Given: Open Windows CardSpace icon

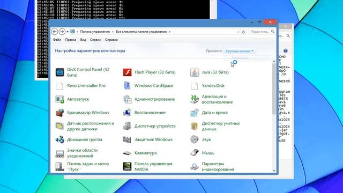Looking at the screenshot, I should pos(127,86).
